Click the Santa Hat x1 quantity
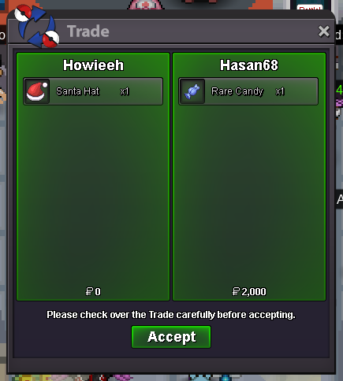This screenshot has width=343, height=381. pyautogui.click(x=125, y=91)
